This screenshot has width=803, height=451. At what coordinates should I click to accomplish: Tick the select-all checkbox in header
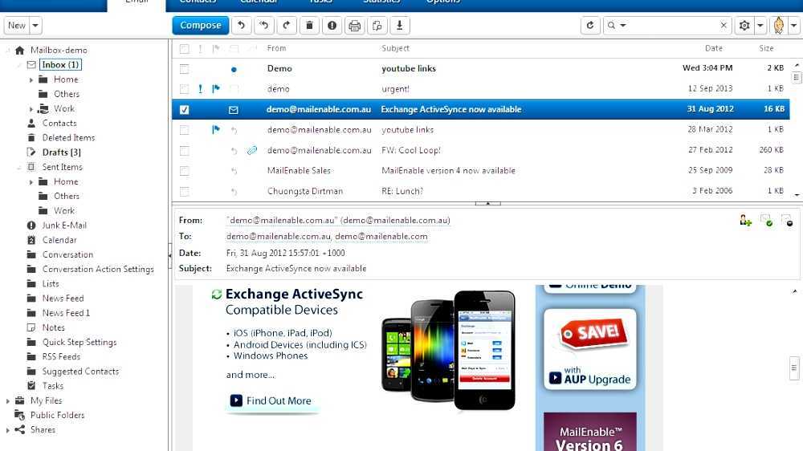[x=185, y=49]
